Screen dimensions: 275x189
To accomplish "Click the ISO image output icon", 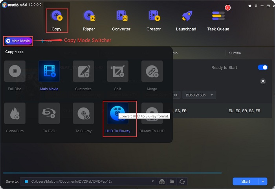I will tap(162, 182).
